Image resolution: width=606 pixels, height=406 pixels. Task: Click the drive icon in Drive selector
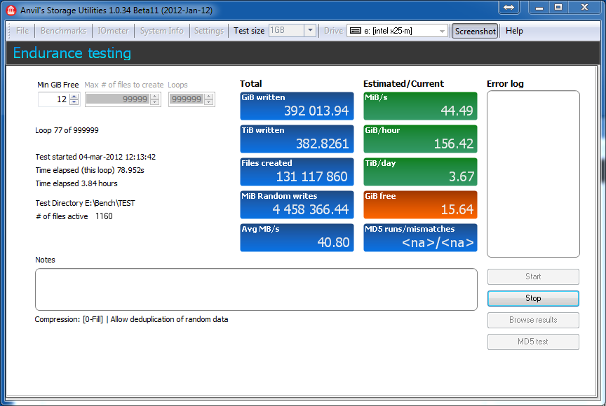tap(356, 31)
